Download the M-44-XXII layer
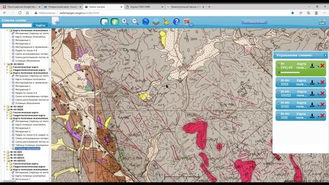The height and width of the screenshot is (185, 329). tap(312, 116)
